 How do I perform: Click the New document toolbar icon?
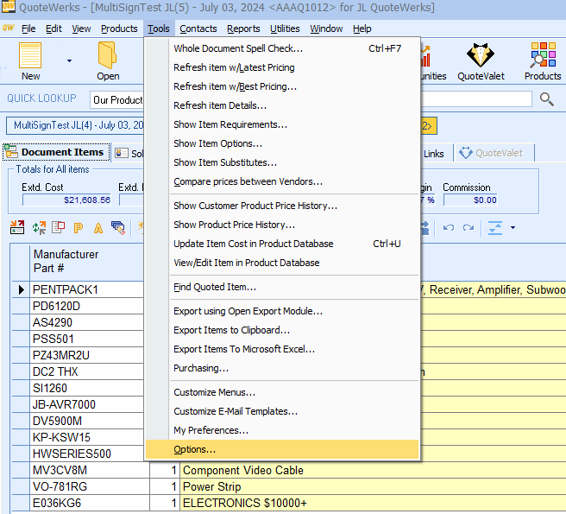click(30, 55)
